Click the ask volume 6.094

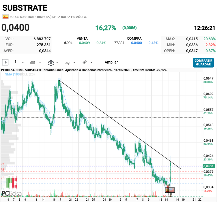coord(68,43)
